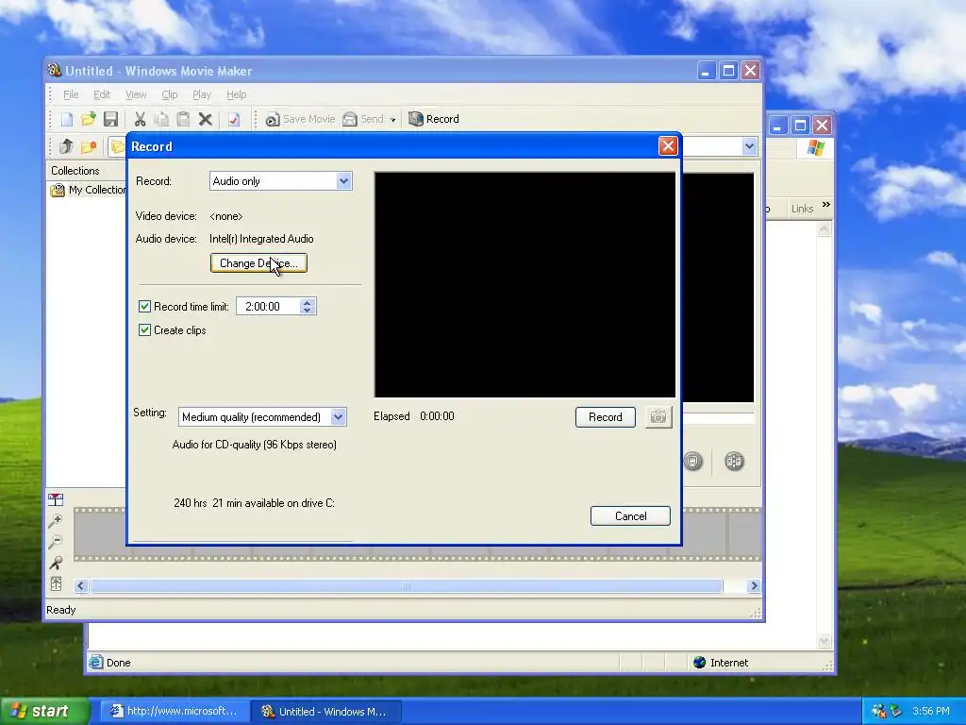The image size is (966, 725).
Task: Click the Paste clipboard icon
Action: (x=183, y=119)
